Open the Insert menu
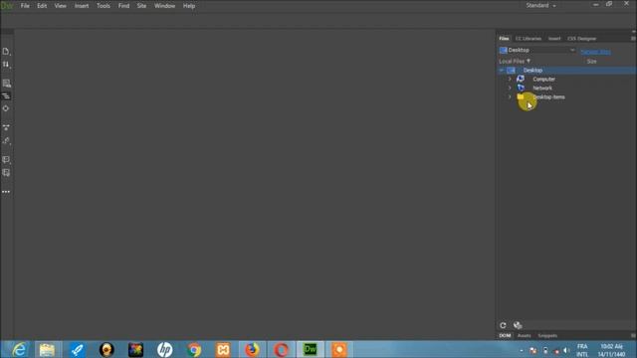 point(82,6)
